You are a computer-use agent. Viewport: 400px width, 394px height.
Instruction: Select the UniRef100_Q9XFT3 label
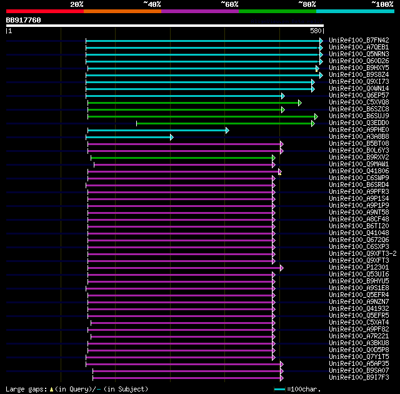pos(359,260)
